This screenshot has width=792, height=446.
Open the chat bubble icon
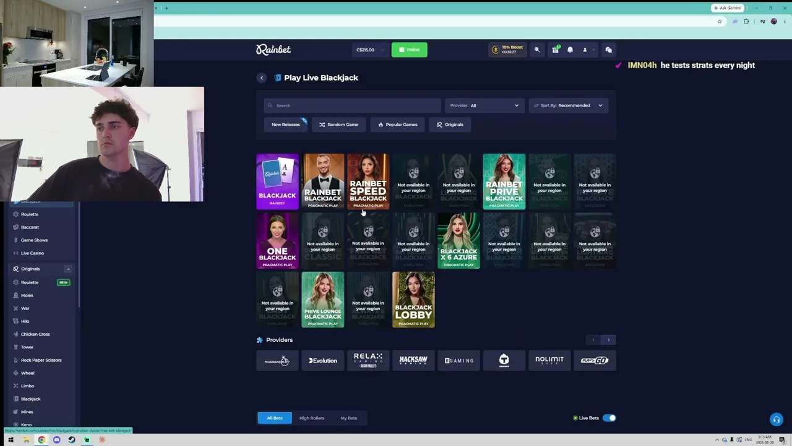[608, 50]
